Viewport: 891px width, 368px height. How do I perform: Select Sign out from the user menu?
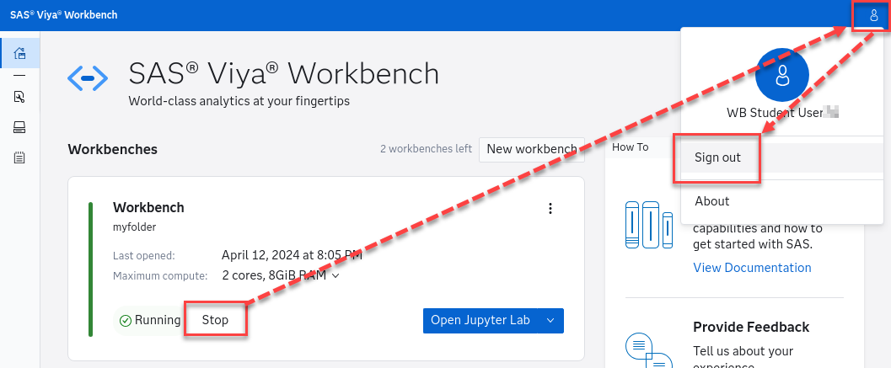pos(717,157)
